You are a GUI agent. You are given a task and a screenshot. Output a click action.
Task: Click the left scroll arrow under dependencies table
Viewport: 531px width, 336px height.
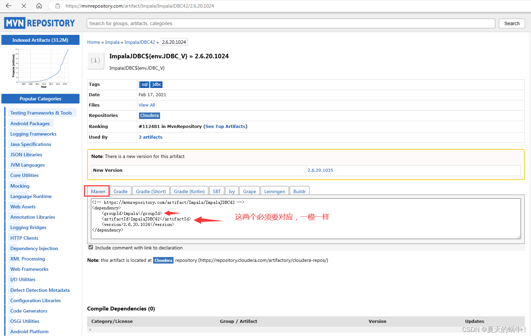point(90,330)
